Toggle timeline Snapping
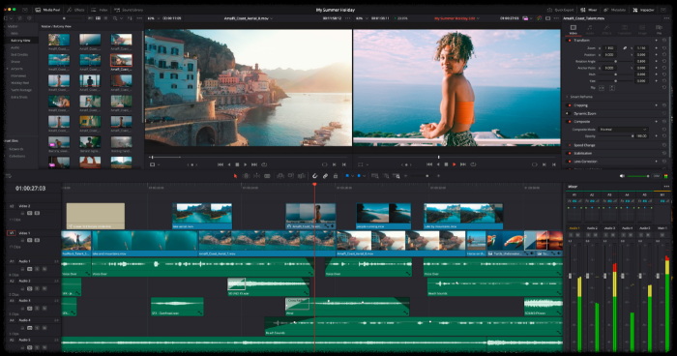 coord(314,176)
